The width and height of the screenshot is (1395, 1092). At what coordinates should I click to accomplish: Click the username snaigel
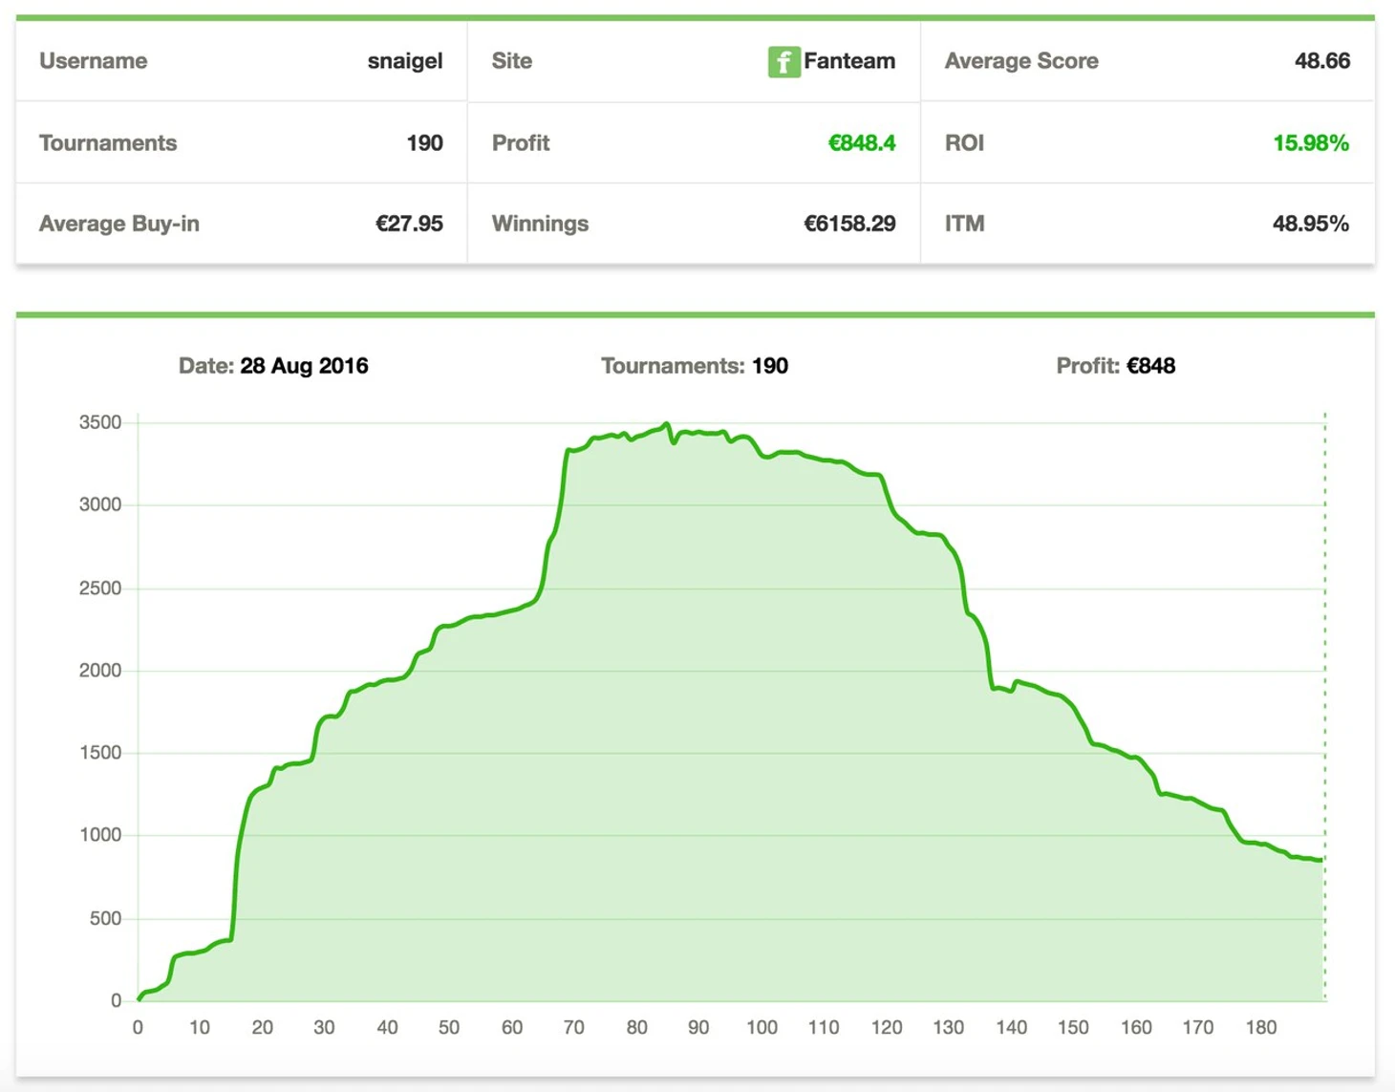pos(405,61)
